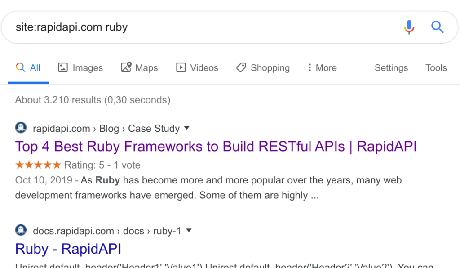Open the Top 4 Best Ruby Frameworks result
460x268 pixels.
(216, 147)
